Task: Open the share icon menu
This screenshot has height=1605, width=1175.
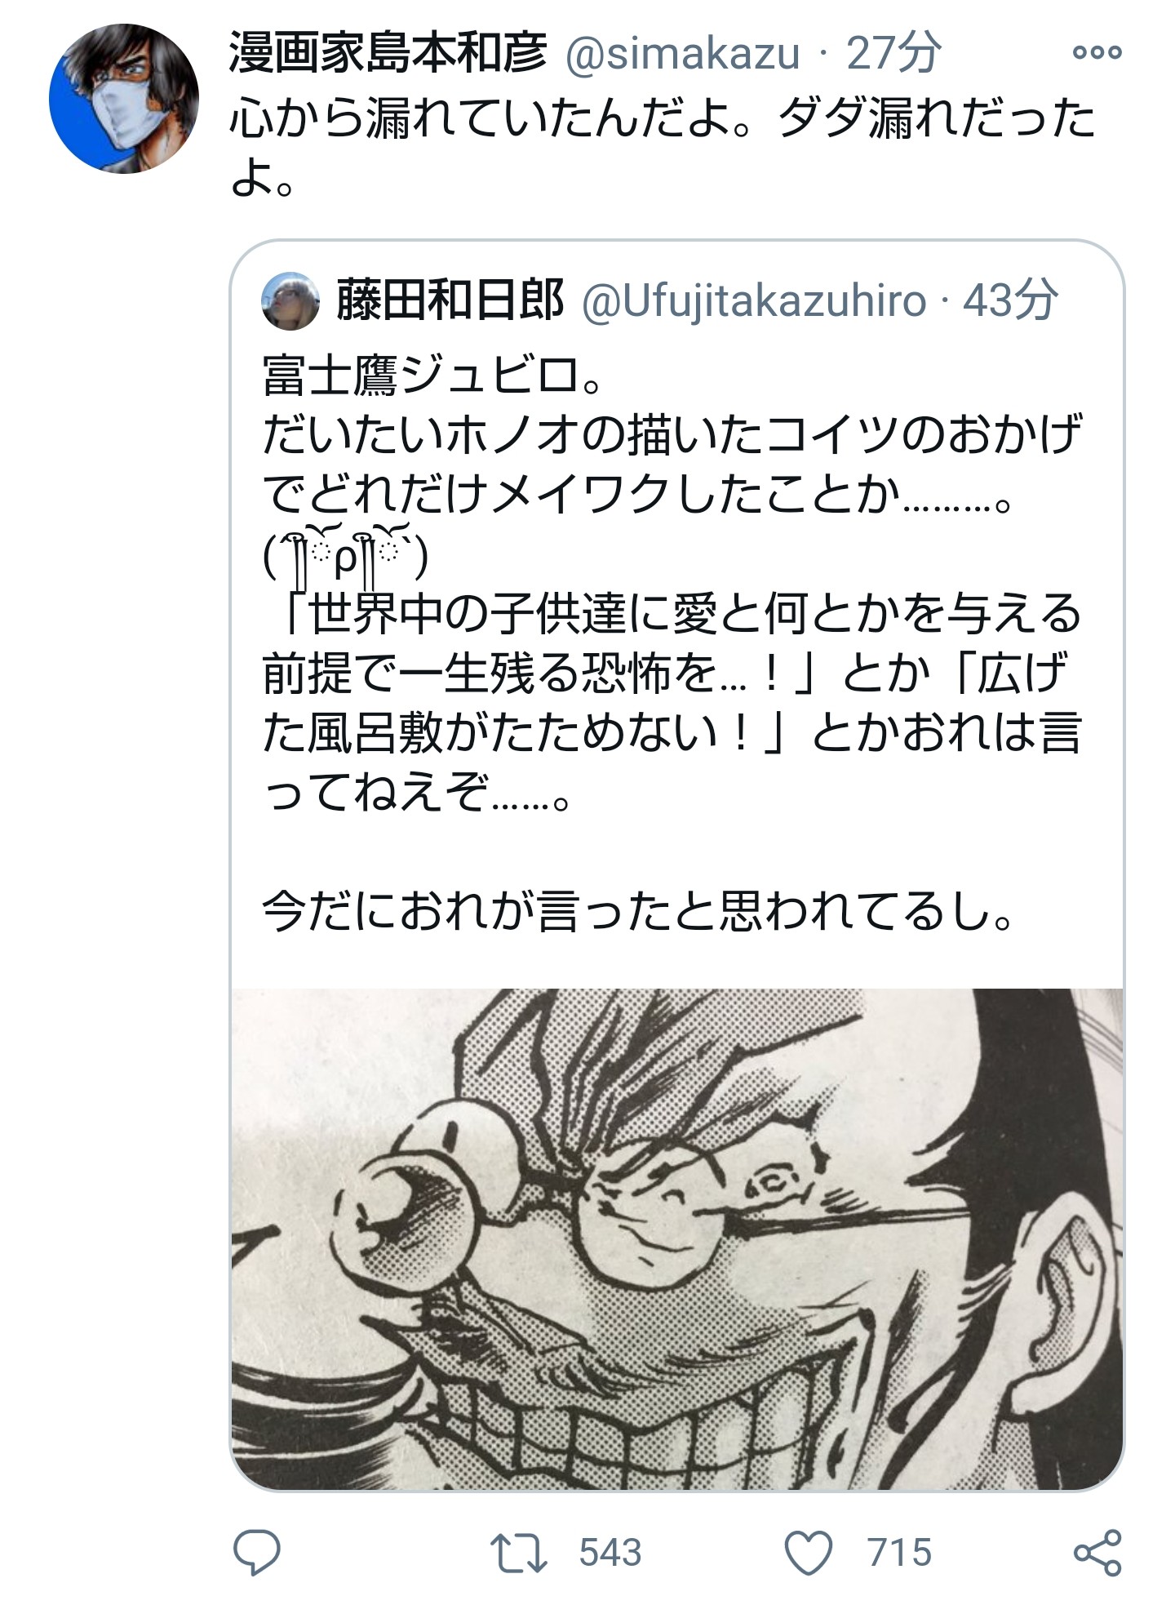Action: [x=1097, y=1553]
